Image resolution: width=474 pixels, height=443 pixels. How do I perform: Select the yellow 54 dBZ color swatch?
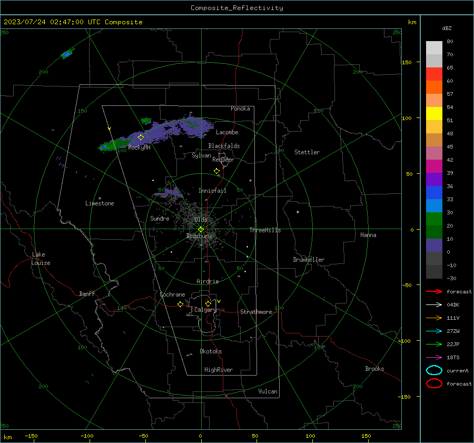point(434,113)
